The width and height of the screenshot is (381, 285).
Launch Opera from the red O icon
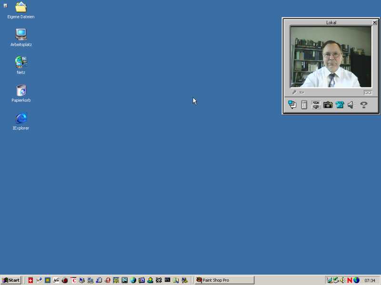[108, 280]
